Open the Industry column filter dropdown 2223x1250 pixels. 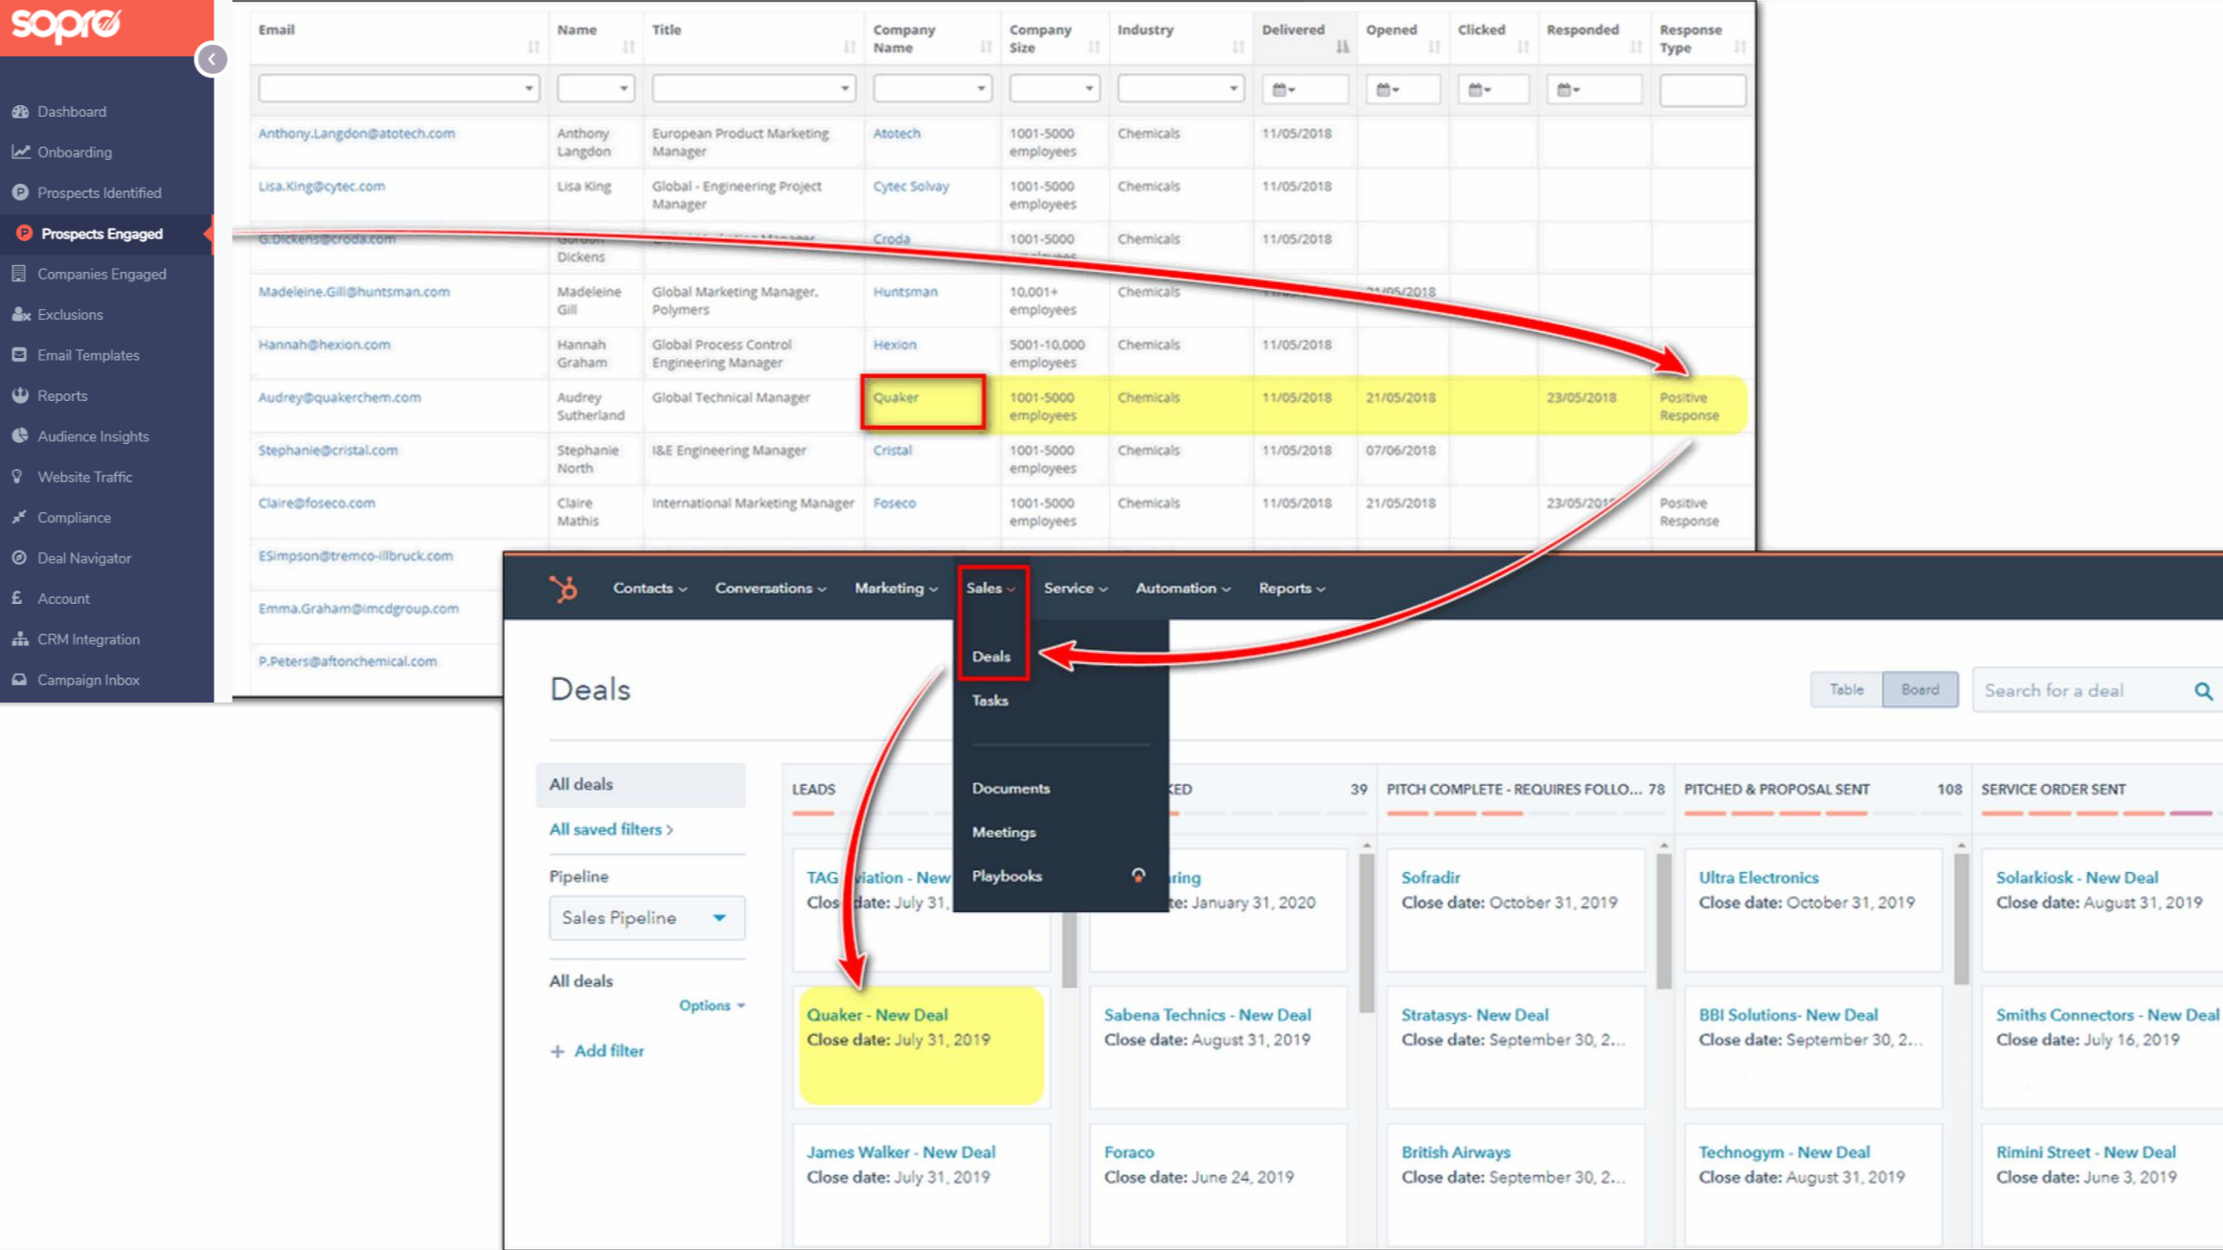pos(1180,87)
